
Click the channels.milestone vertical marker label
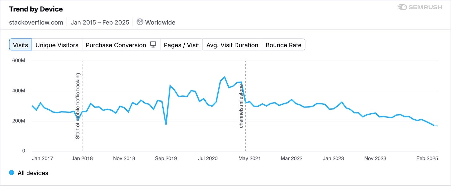(241, 105)
